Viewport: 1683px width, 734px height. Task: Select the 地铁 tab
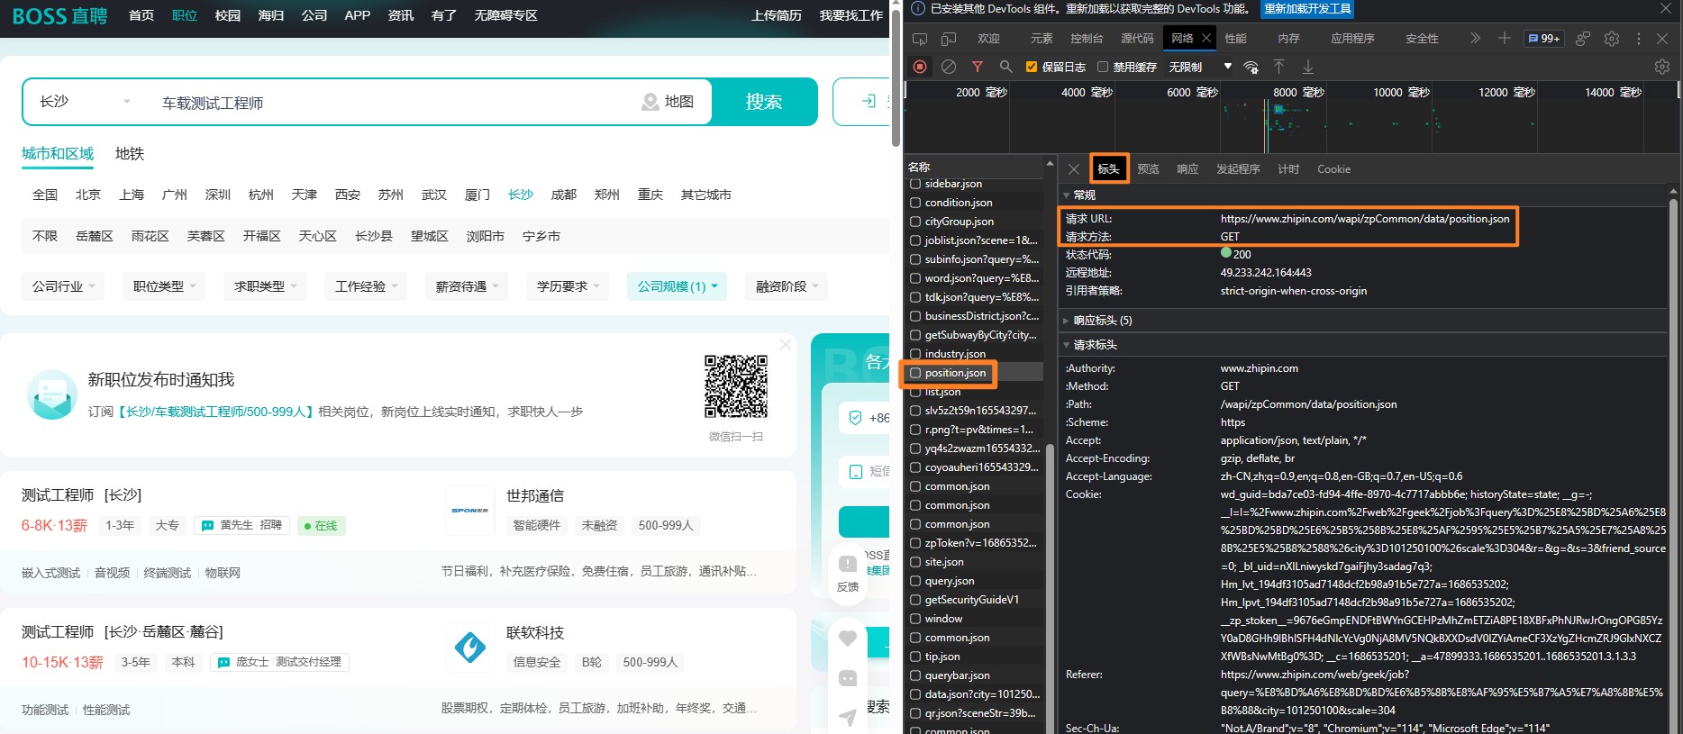click(130, 154)
